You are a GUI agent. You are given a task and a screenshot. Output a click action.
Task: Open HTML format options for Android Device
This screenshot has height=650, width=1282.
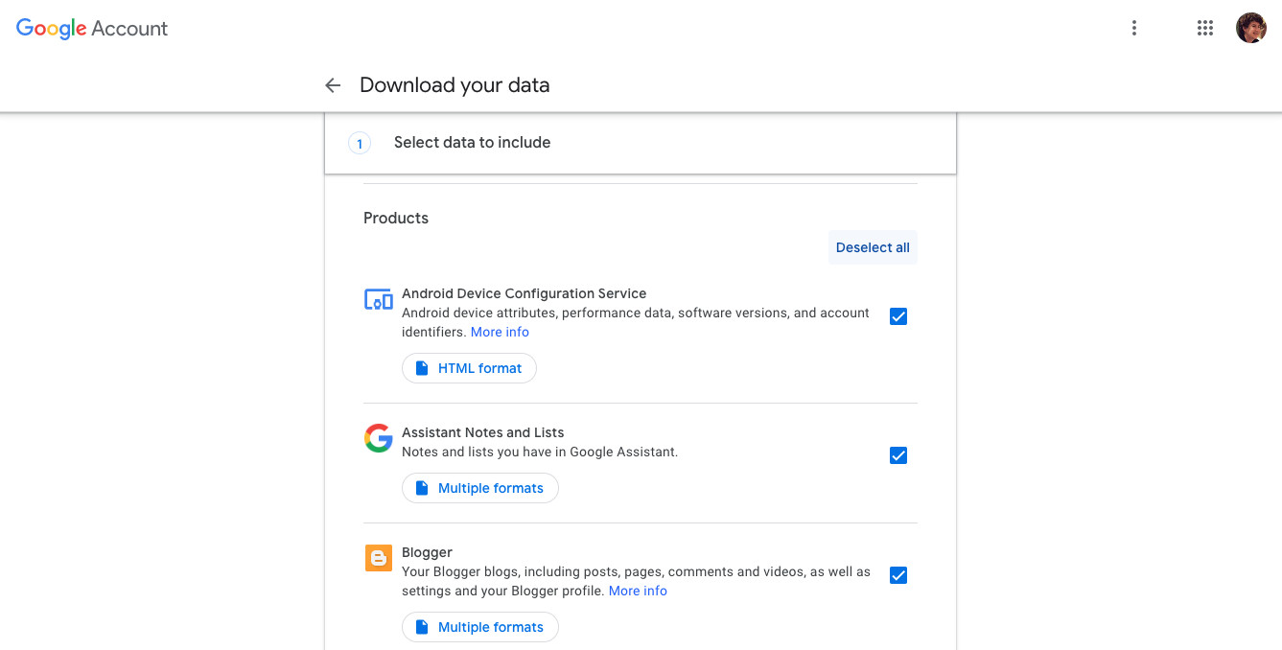pyautogui.click(x=469, y=368)
